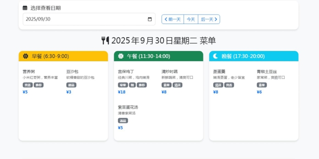Click the 清淡 tag under 蒸蛋羹

(218, 85)
